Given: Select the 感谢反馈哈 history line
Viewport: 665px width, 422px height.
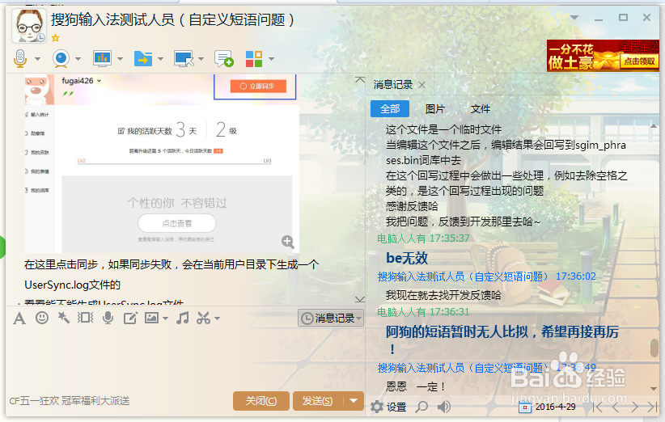Looking at the screenshot, I should coord(412,206).
